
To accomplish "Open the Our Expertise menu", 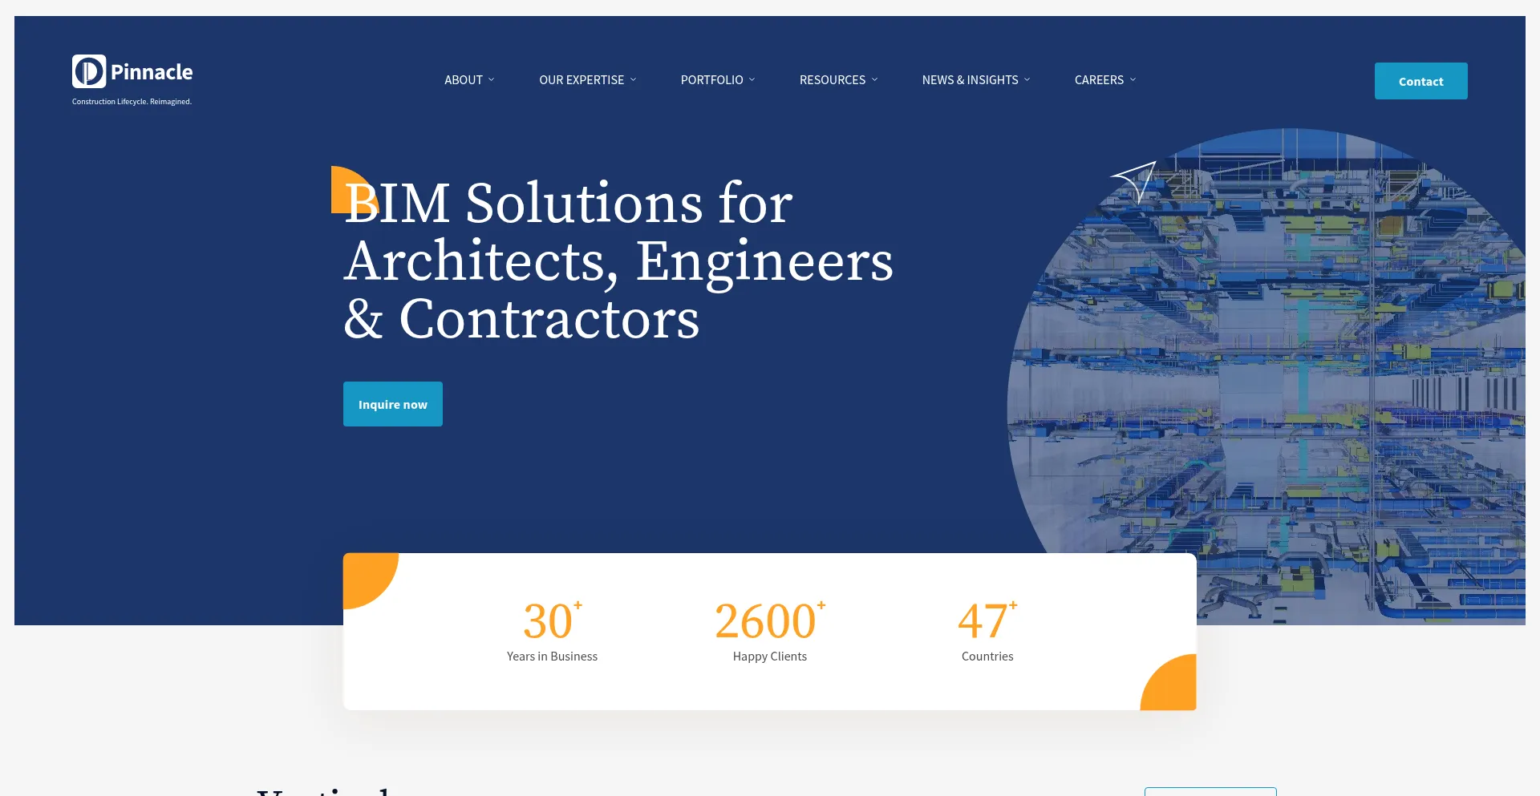I will point(582,80).
